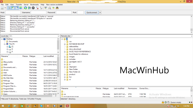Toggle directory comparison
This screenshot has width=193, height=108.
[x=49, y=8]
